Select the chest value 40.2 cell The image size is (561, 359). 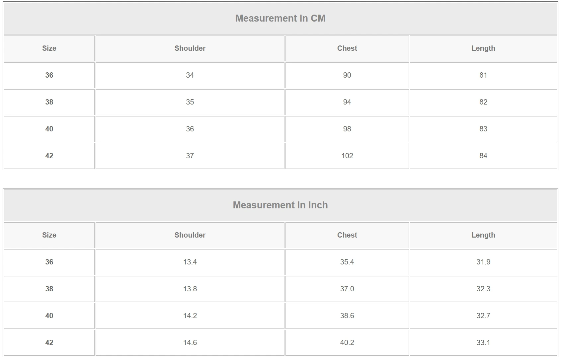click(x=347, y=343)
